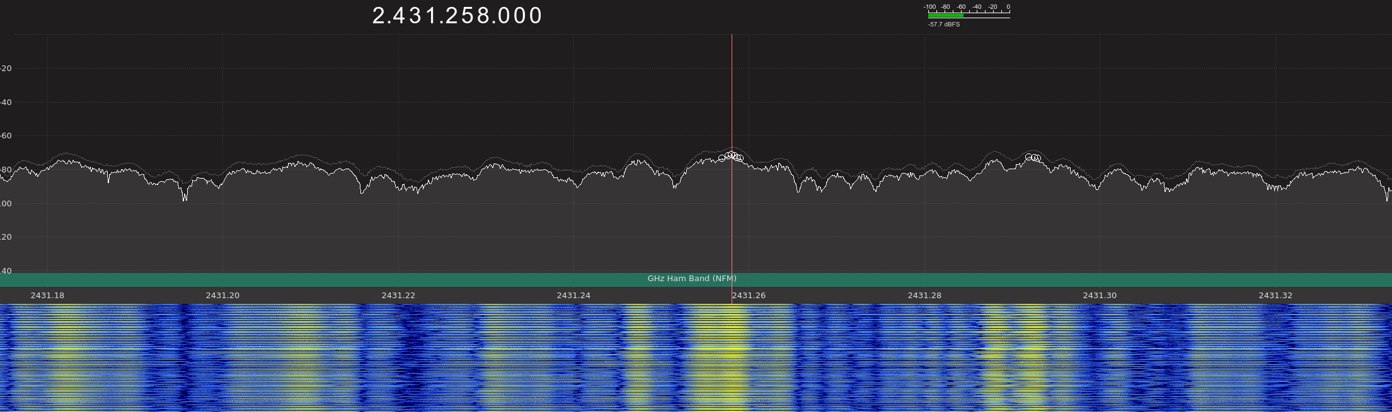Click the 2431.20 frequency axis label
The height and width of the screenshot is (412, 1392).
pos(222,296)
